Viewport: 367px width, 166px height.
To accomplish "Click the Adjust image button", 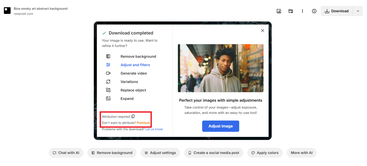I will (220, 126).
